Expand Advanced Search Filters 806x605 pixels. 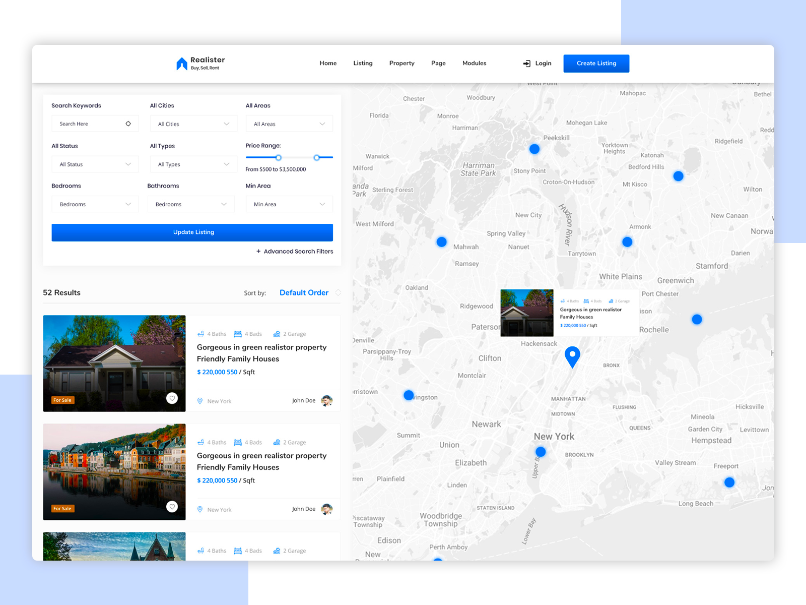[x=295, y=251]
